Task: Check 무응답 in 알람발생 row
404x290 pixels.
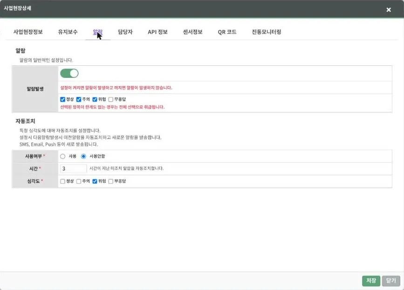Action: tap(111, 99)
